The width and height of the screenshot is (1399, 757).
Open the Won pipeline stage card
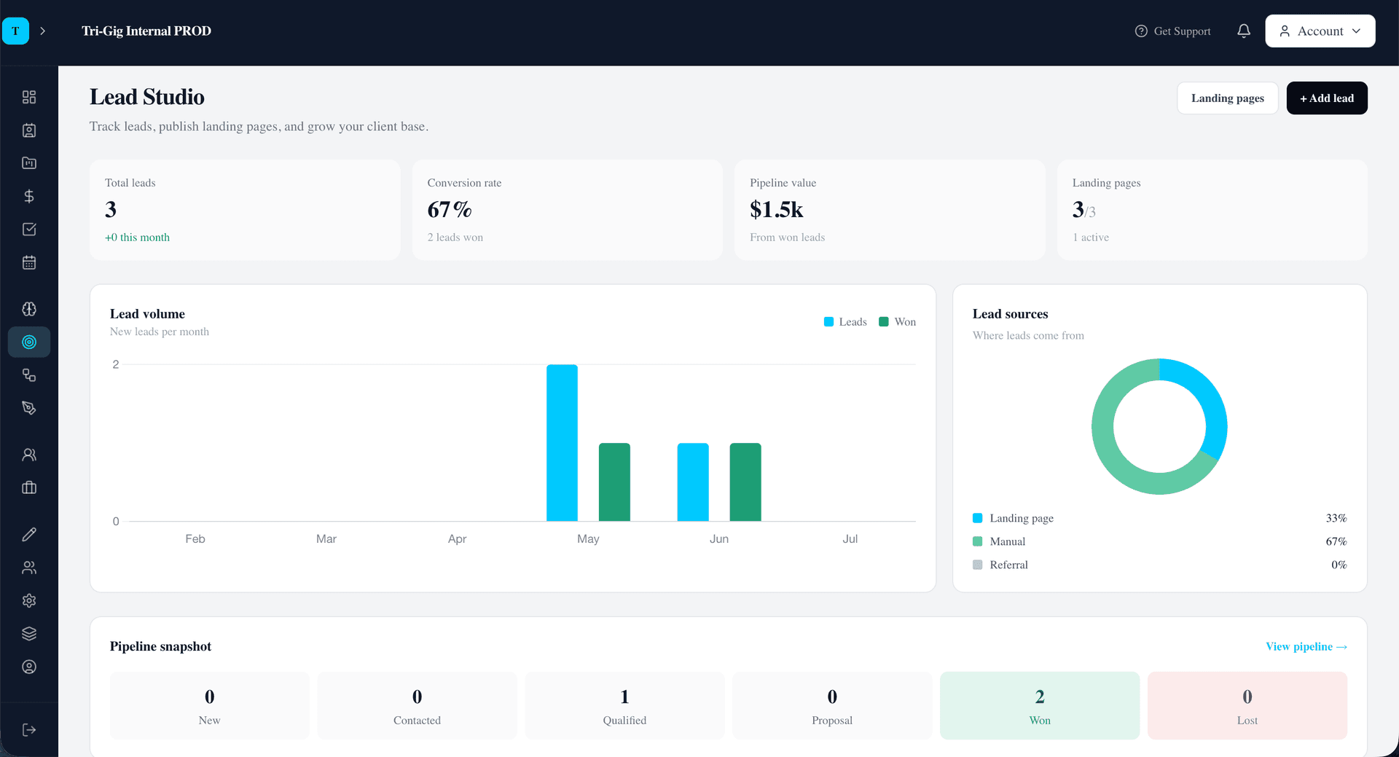pyautogui.click(x=1040, y=705)
